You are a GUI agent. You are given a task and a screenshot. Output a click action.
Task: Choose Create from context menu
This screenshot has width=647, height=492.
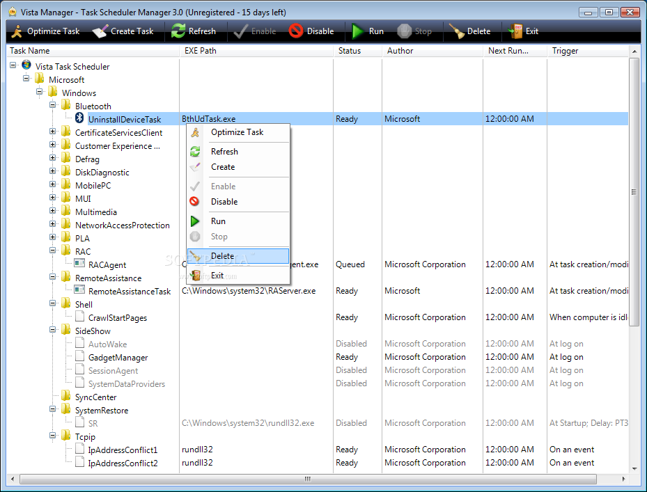[238, 167]
